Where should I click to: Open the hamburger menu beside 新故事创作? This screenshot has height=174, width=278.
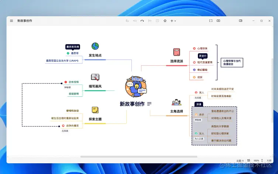11,21
